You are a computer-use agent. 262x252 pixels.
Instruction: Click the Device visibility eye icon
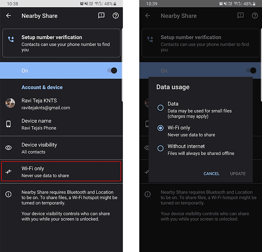pyautogui.click(x=9, y=148)
